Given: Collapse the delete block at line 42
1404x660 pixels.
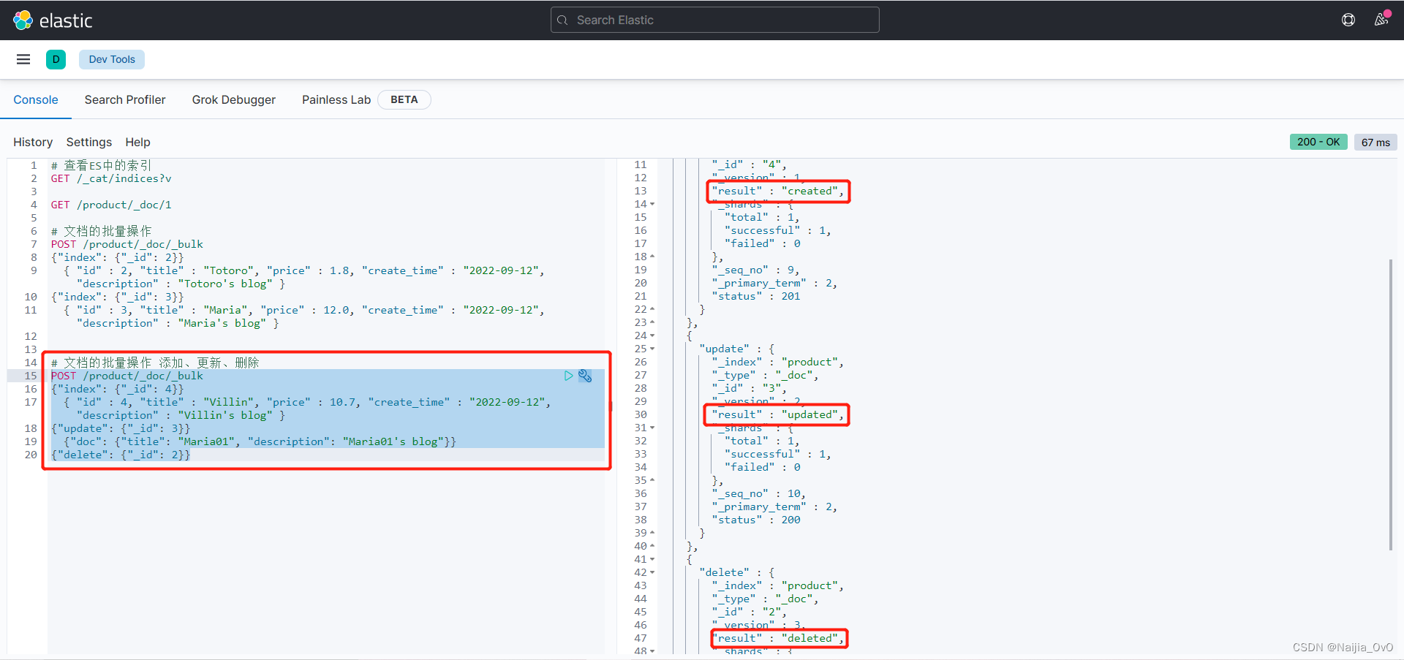Looking at the screenshot, I should (x=652, y=573).
